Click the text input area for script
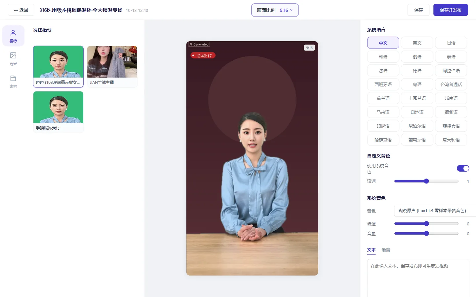Image resolution: width=476 pixels, height=297 pixels. click(418, 278)
